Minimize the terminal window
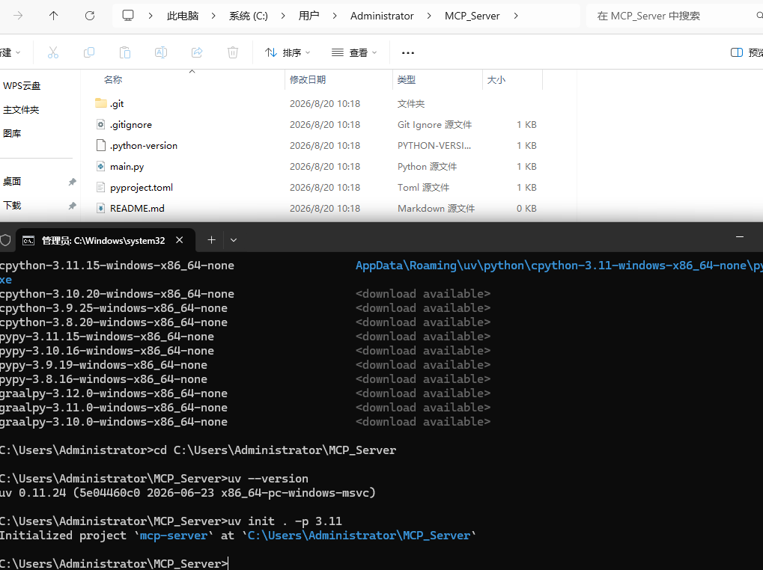 [740, 237]
